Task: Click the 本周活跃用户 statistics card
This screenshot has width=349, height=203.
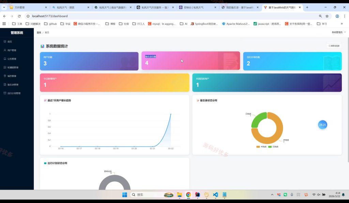Action: pos(267,83)
